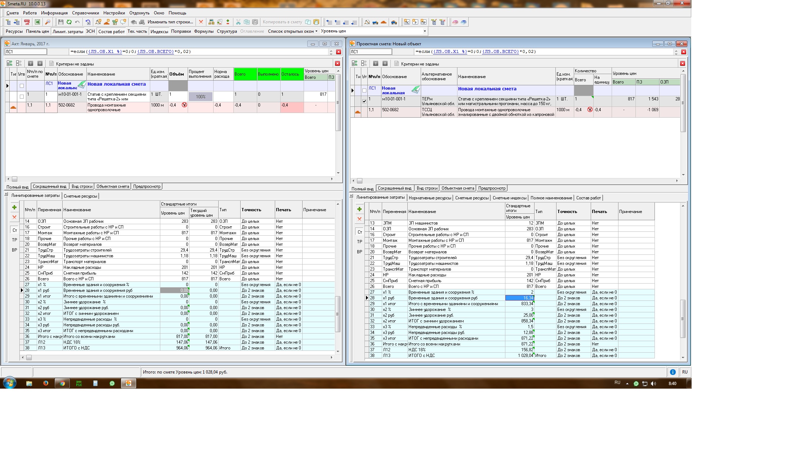Click the blue info icon in status bar

[x=673, y=372]
